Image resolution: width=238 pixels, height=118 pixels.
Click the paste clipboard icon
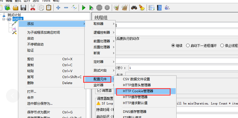pos(49,7)
